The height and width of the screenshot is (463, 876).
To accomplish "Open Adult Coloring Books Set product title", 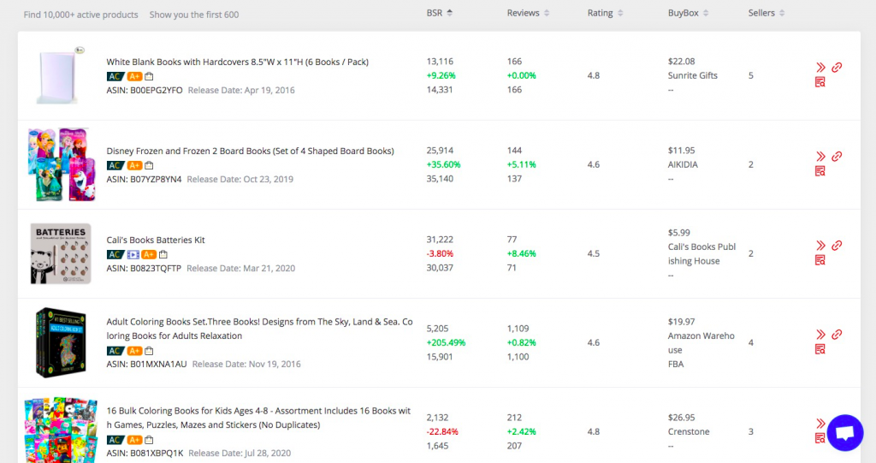I will tap(260, 329).
